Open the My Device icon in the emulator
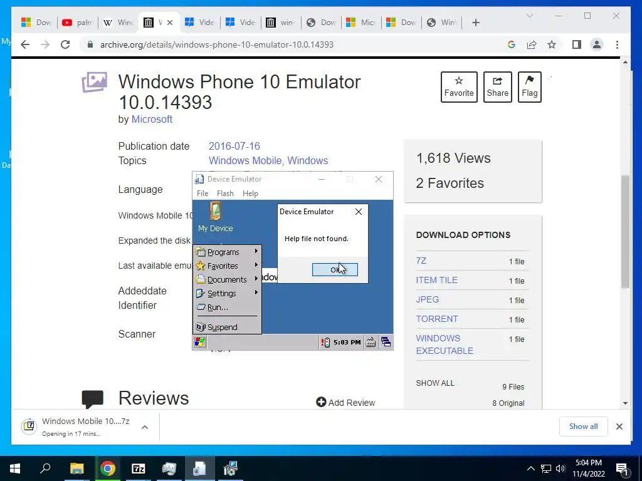Screen dimensions: 642x481 [216, 217]
